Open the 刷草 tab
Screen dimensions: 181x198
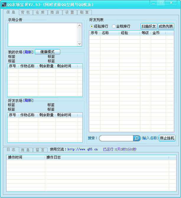click(84, 12)
